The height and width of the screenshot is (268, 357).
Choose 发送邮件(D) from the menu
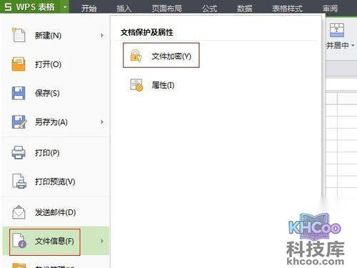56,212
